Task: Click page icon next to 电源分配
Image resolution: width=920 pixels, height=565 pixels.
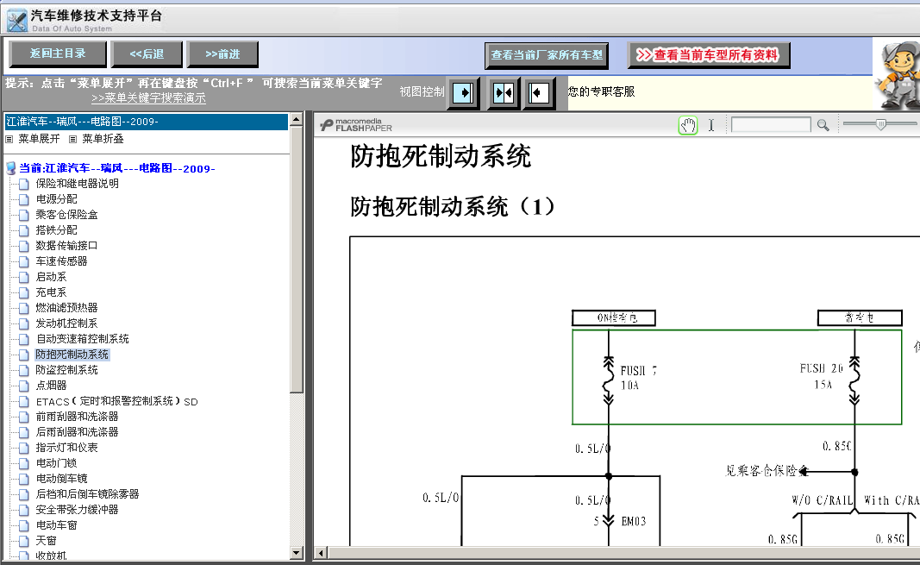Action: click(23, 199)
